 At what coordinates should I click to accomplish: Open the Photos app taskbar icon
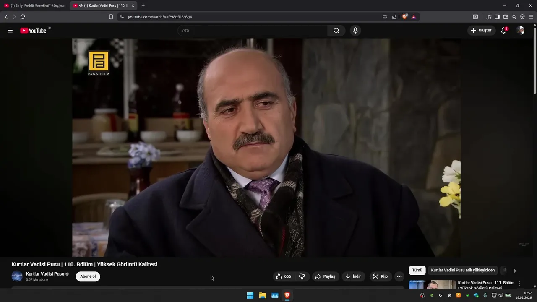point(275,295)
